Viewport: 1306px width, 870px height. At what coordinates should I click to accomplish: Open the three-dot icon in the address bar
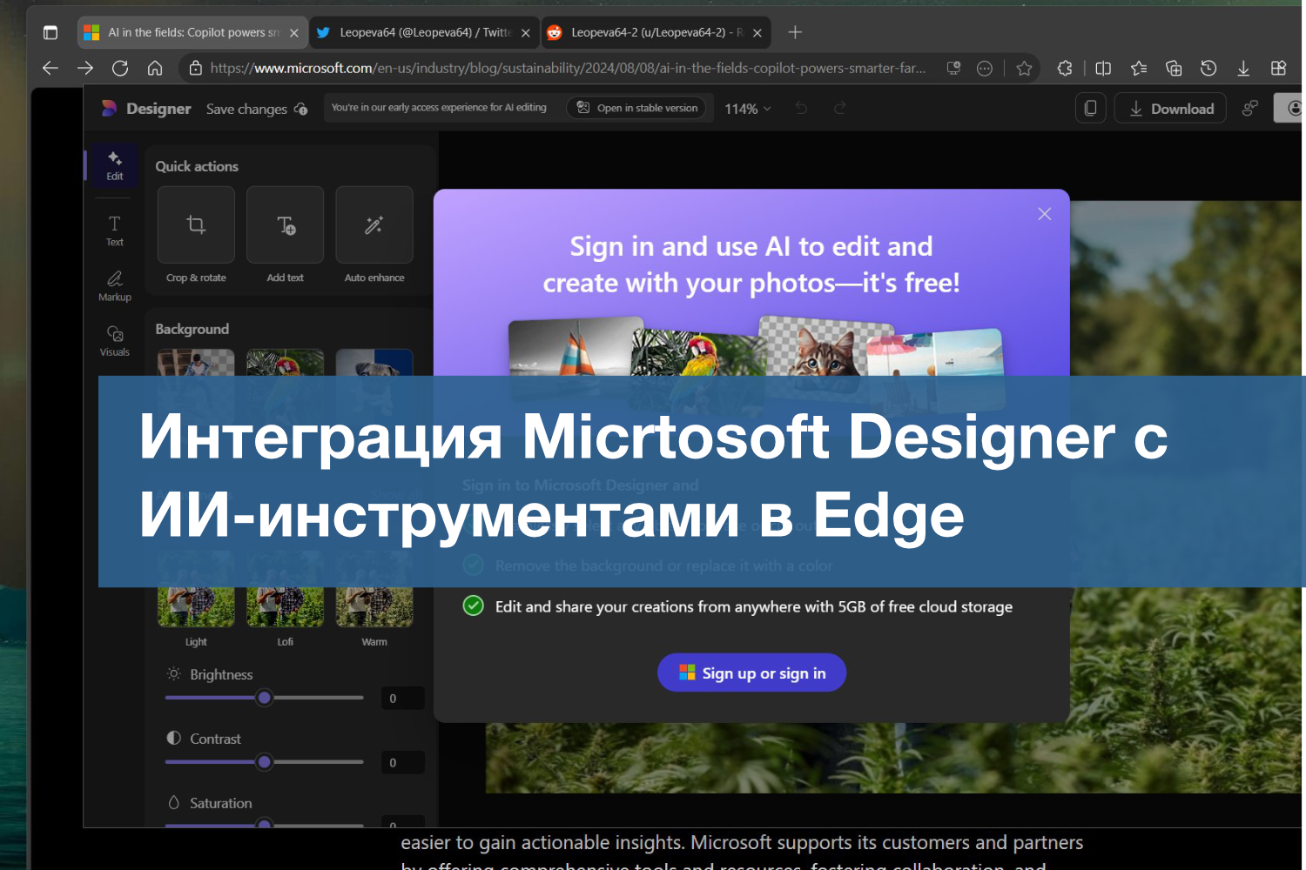click(985, 68)
